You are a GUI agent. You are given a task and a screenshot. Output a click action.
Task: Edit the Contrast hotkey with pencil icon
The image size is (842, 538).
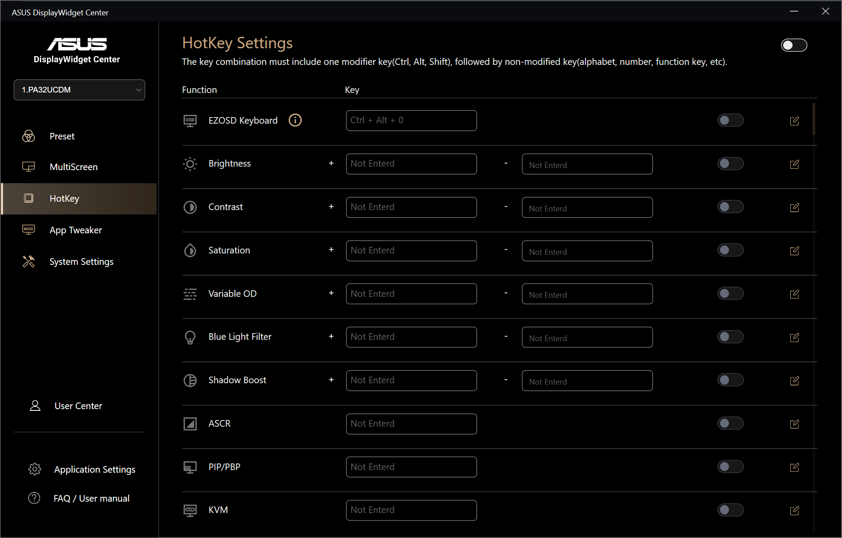pyautogui.click(x=794, y=207)
